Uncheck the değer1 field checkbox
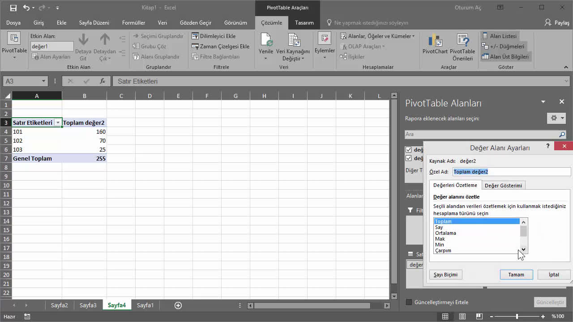The width and height of the screenshot is (573, 322). [x=409, y=150]
